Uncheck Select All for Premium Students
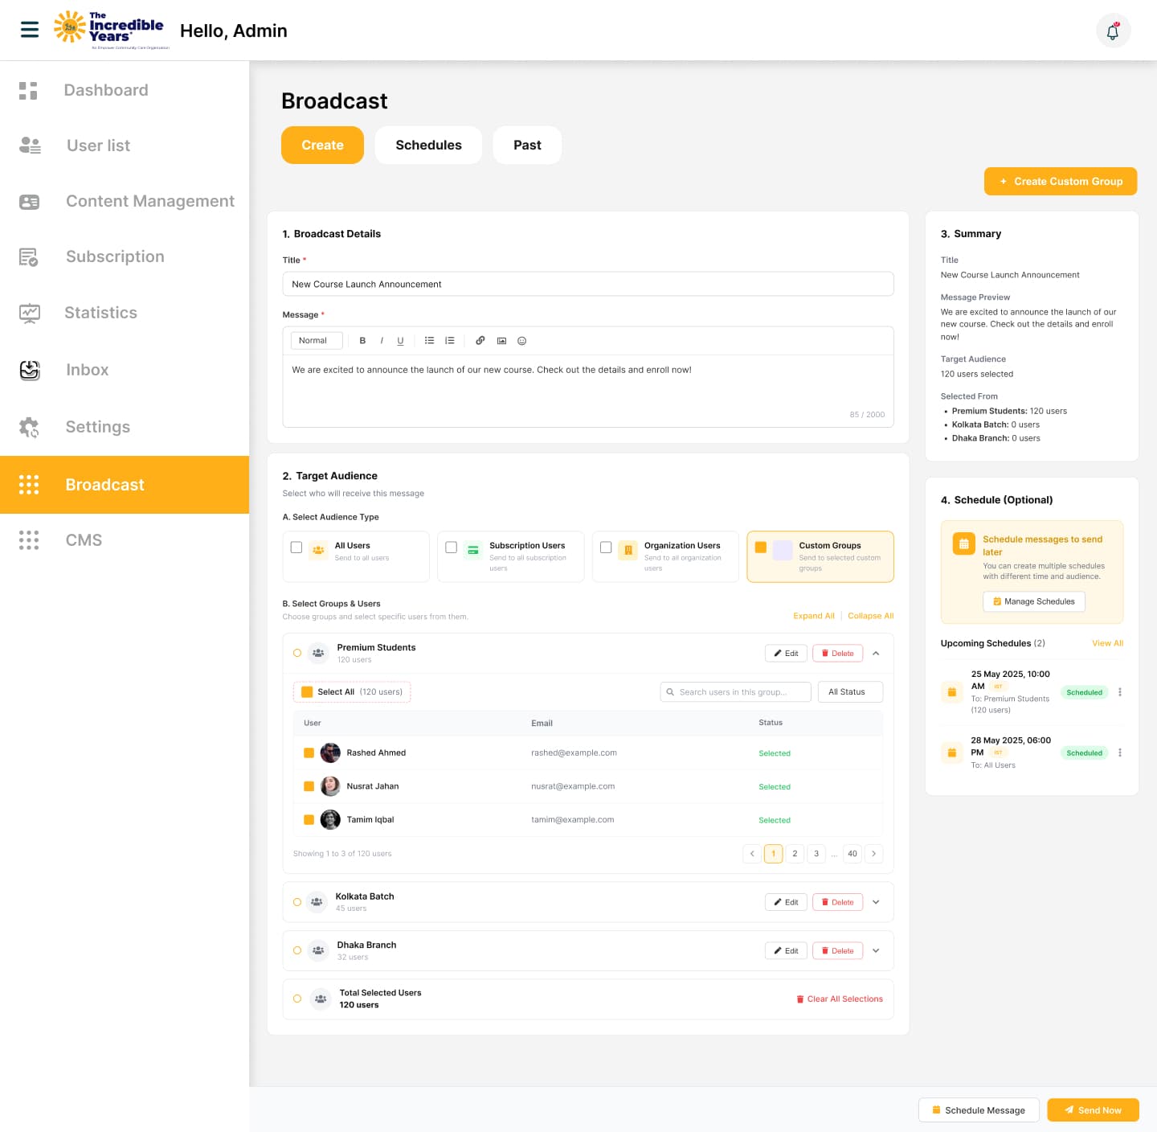The width and height of the screenshot is (1157, 1132). click(307, 692)
